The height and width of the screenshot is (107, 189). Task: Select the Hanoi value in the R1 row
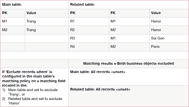156,21
